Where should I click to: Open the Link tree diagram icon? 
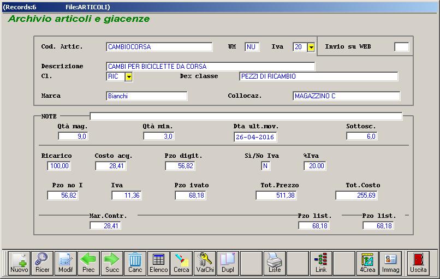pos(321,263)
